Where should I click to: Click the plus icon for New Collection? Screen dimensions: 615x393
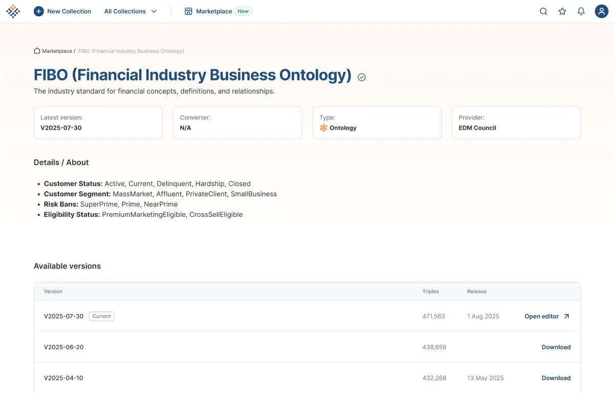pos(39,11)
